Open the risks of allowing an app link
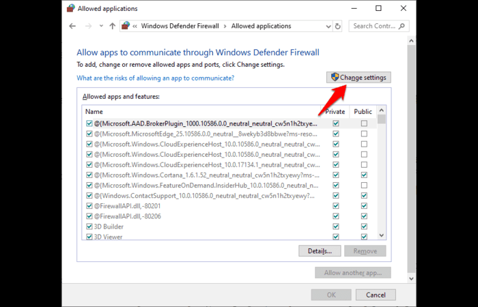This screenshot has width=478, height=307. (156, 78)
